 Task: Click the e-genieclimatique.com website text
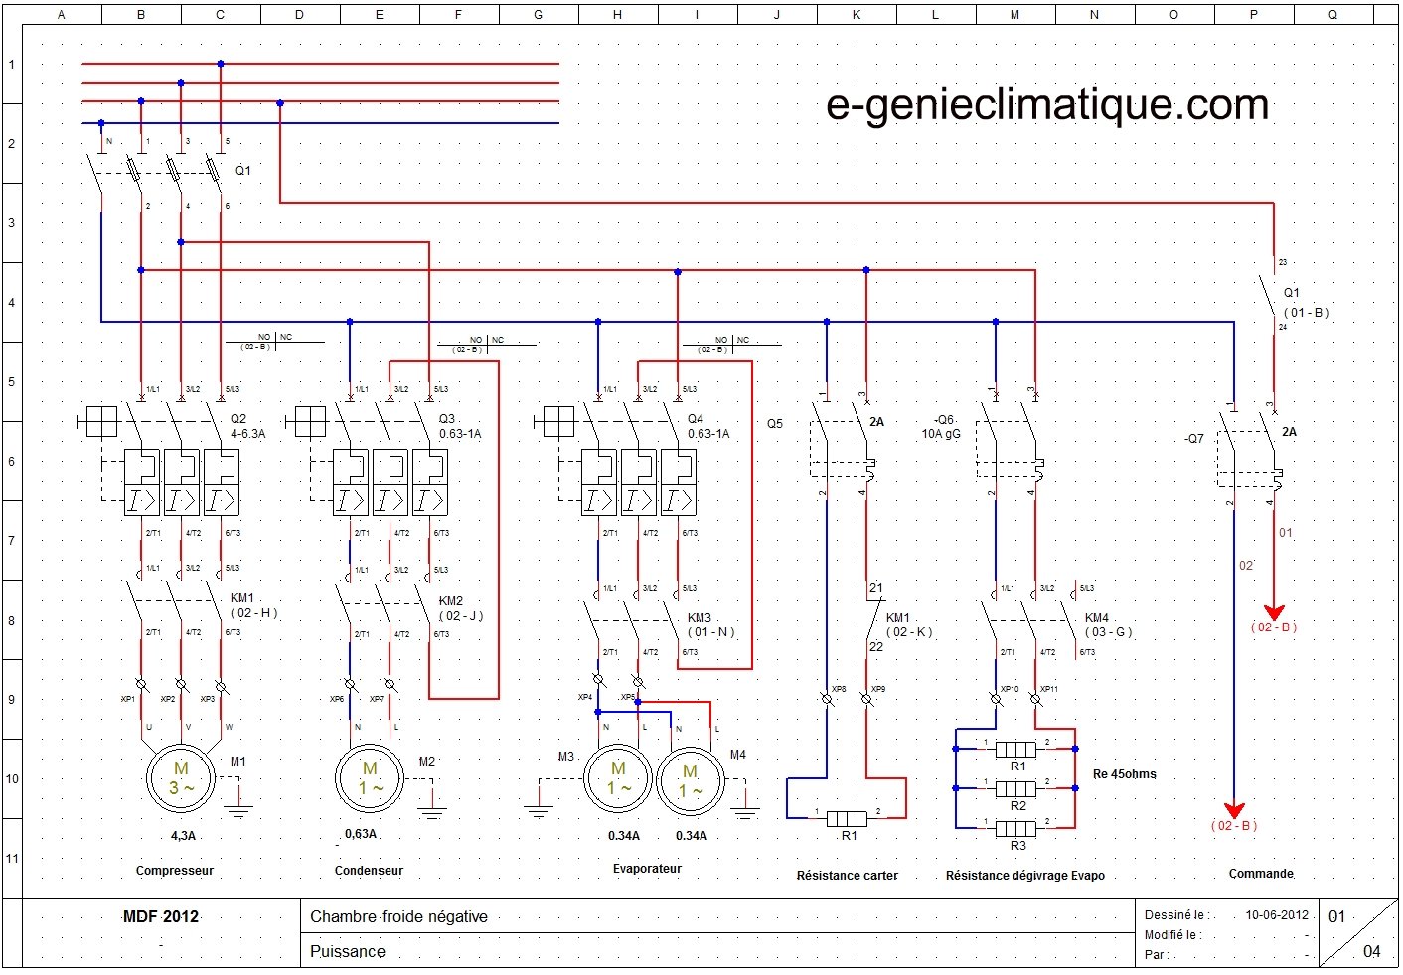tap(1047, 105)
